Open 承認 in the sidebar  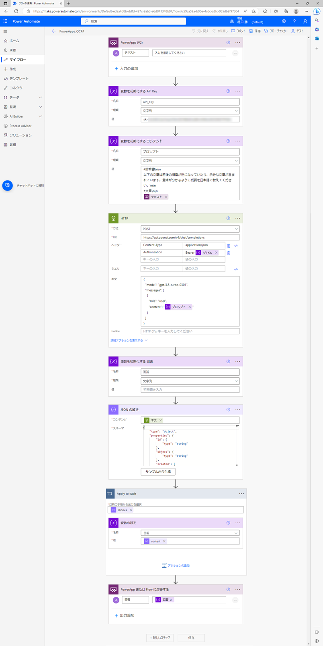[22, 50]
